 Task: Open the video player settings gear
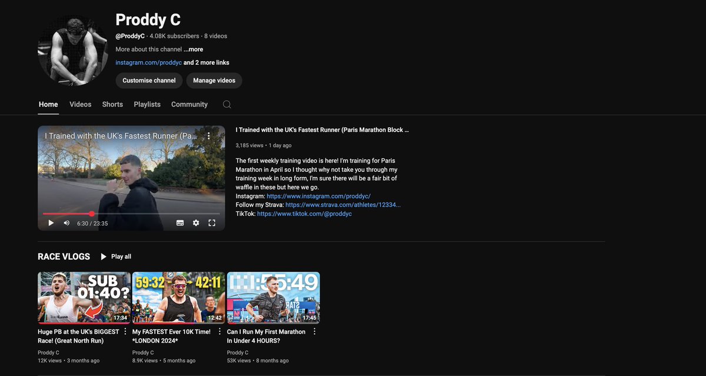point(195,223)
